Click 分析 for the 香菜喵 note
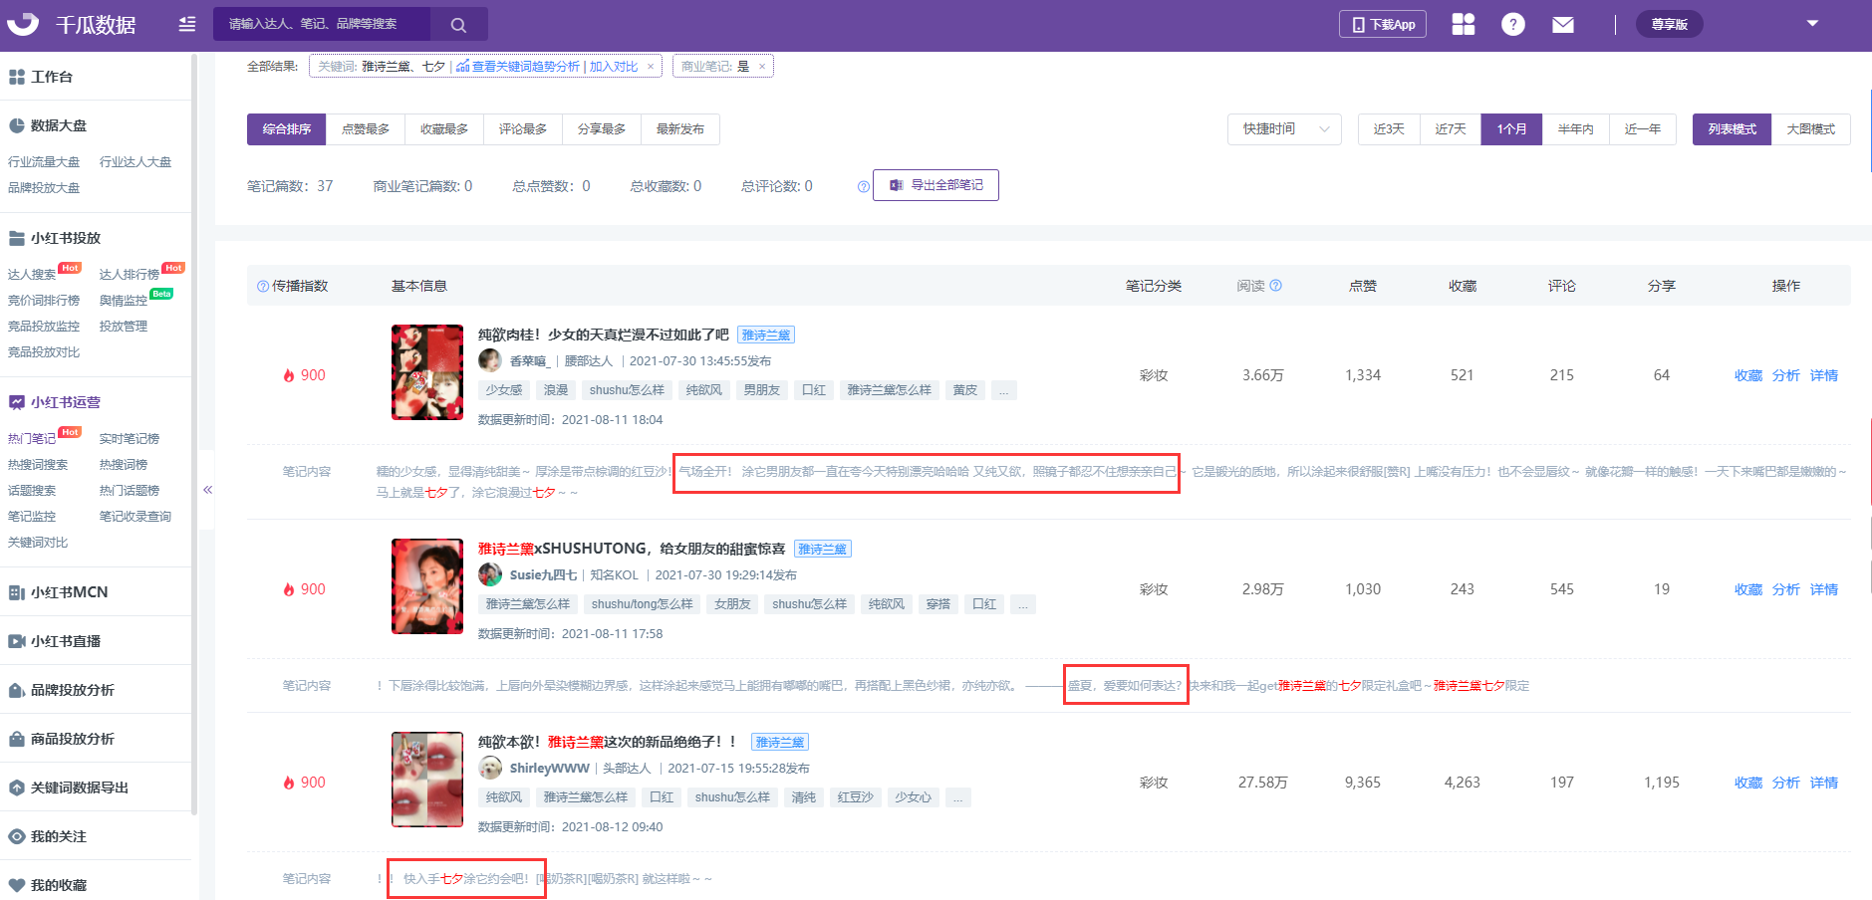 point(1786,375)
